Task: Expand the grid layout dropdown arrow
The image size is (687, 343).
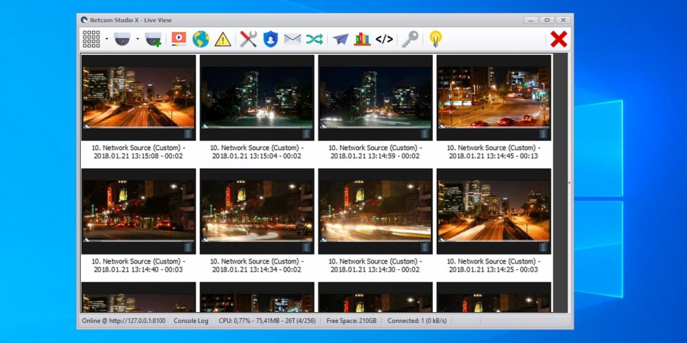Action: pyautogui.click(x=107, y=39)
